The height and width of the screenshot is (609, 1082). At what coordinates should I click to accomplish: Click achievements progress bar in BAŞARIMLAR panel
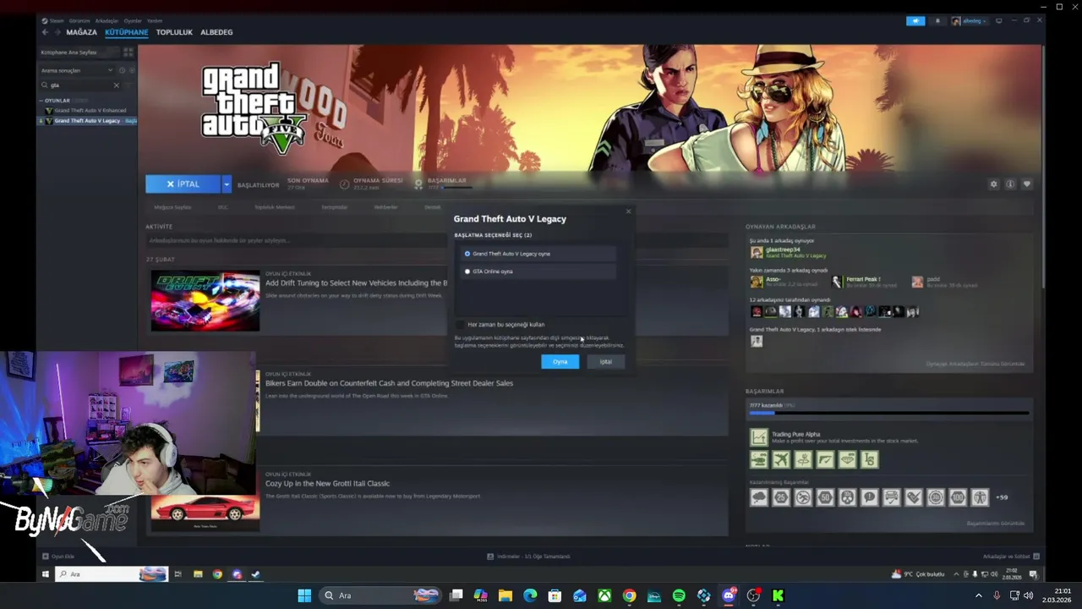pyautogui.click(x=889, y=413)
